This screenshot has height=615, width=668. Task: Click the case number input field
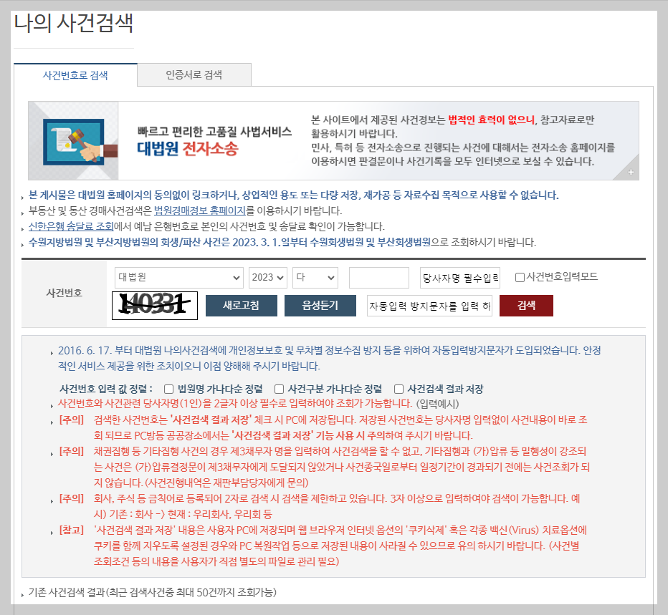(378, 278)
